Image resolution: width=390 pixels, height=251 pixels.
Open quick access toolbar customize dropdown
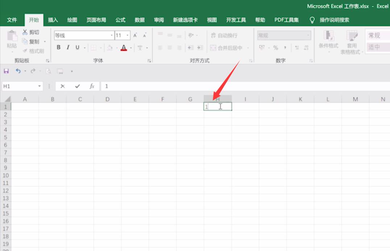(x=72, y=71)
